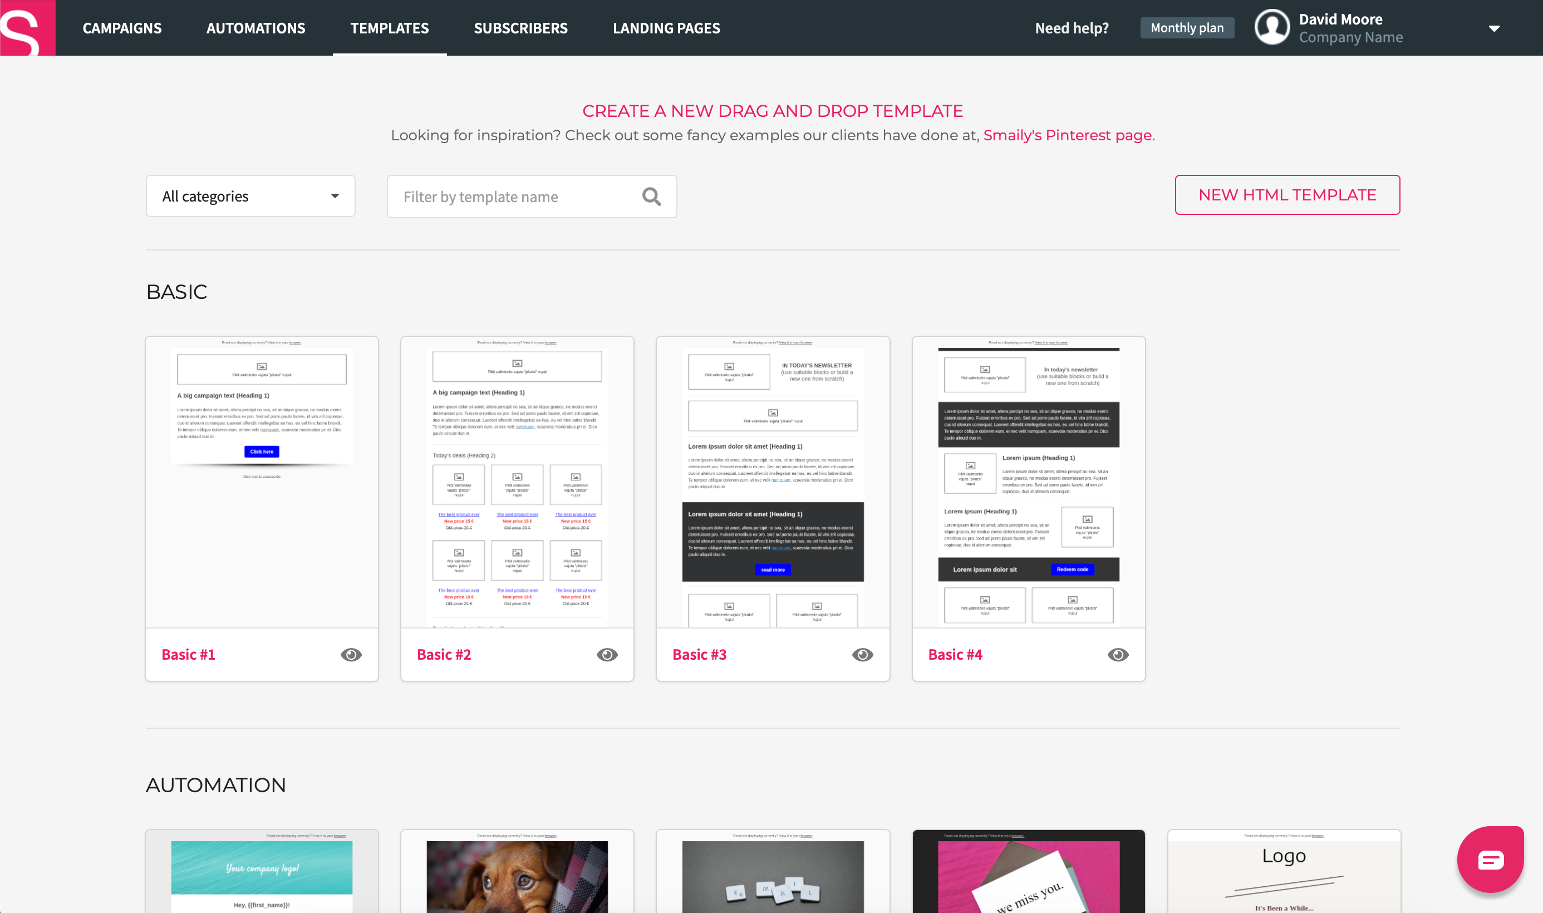1543x913 pixels.
Task: Preview Basic #1 with eye icon
Action: (x=351, y=655)
